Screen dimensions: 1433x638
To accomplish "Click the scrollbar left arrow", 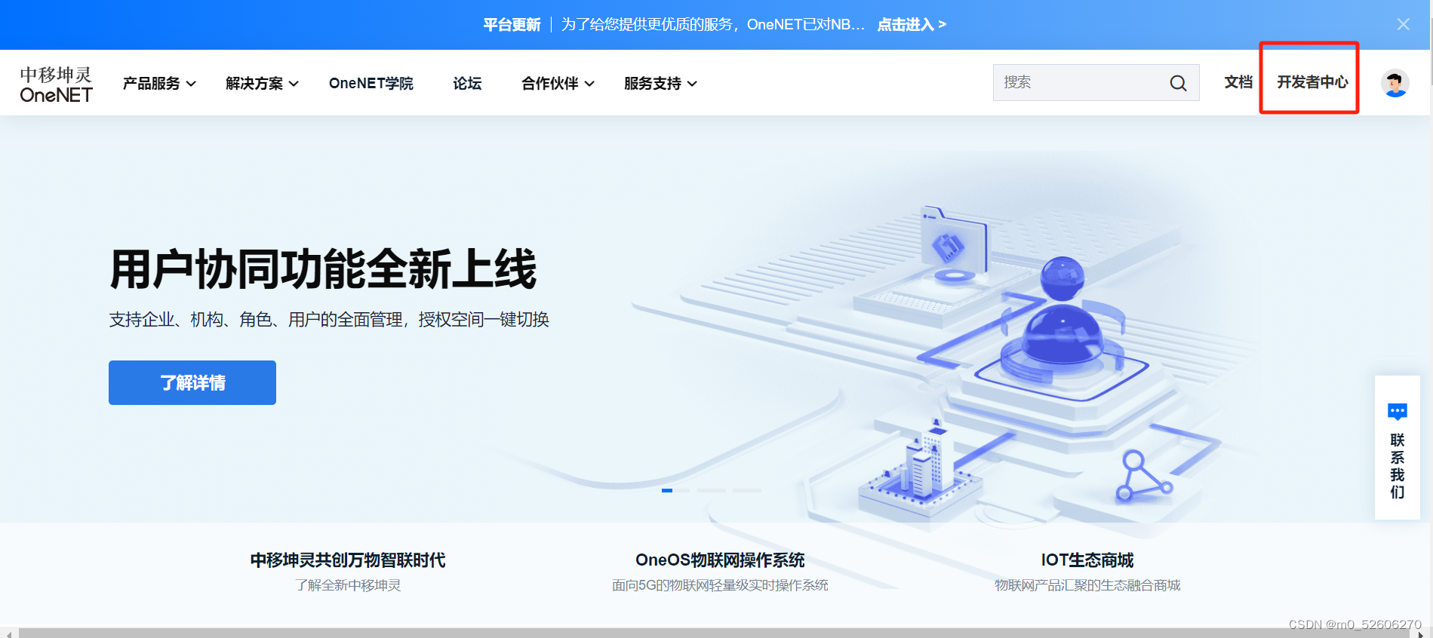I will click(8, 633).
